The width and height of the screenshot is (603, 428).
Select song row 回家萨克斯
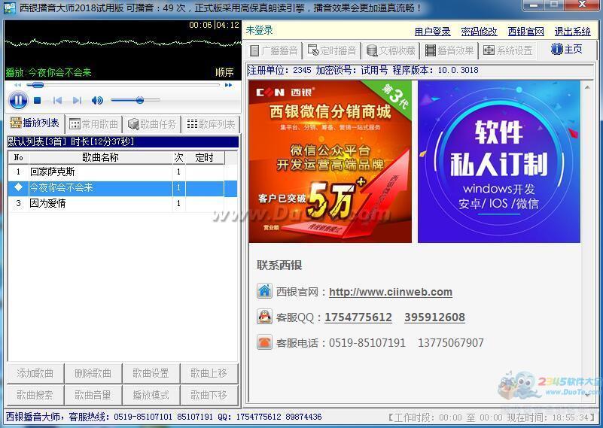point(122,172)
